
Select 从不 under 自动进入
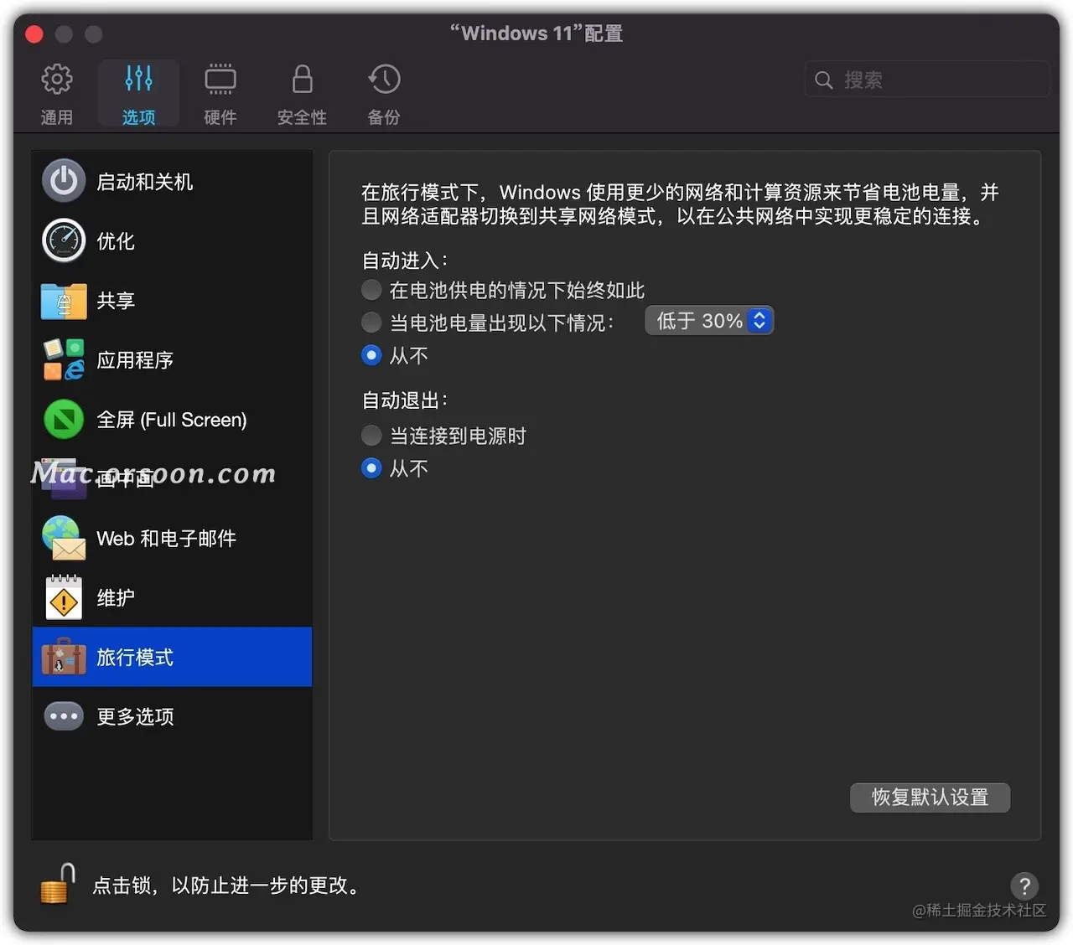pos(371,355)
